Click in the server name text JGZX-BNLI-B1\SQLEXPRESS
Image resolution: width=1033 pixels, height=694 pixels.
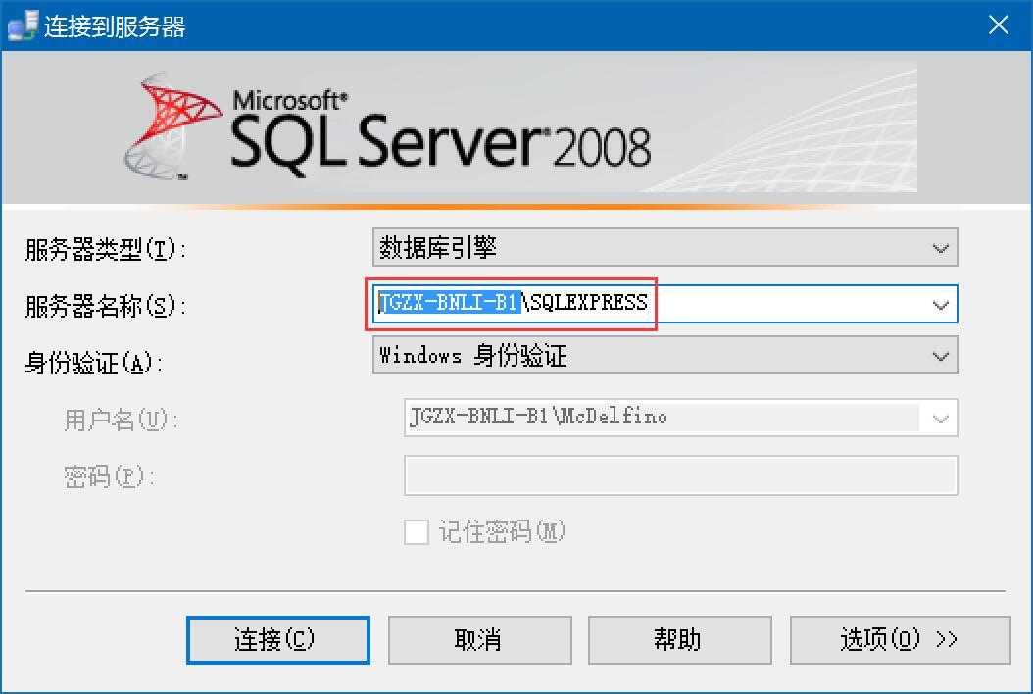[514, 303]
